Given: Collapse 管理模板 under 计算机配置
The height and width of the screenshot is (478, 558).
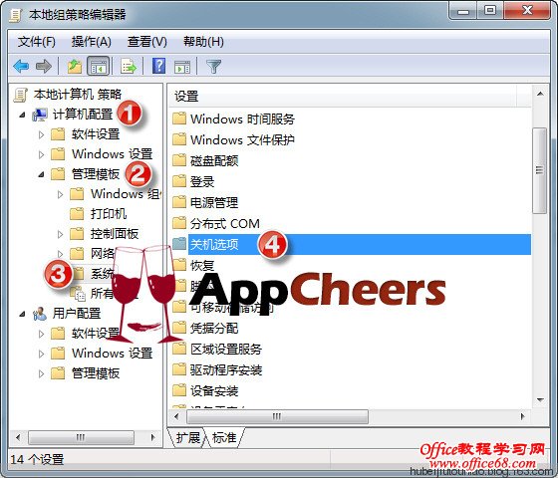Looking at the screenshot, I should 41,174.
